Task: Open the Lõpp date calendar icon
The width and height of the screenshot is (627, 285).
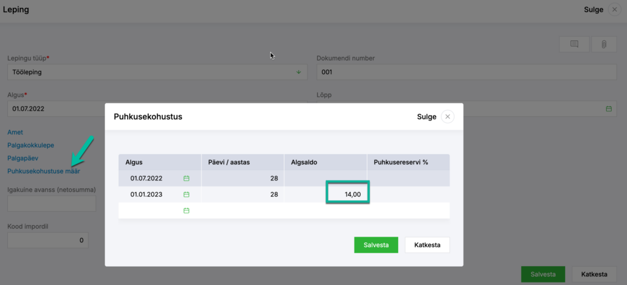Action: click(x=609, y=109)
